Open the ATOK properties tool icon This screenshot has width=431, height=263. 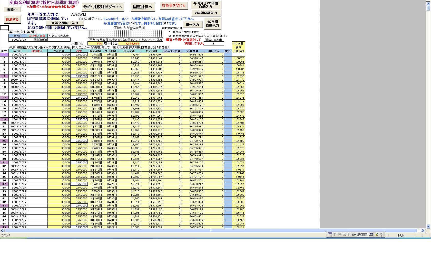coord(376,235)
